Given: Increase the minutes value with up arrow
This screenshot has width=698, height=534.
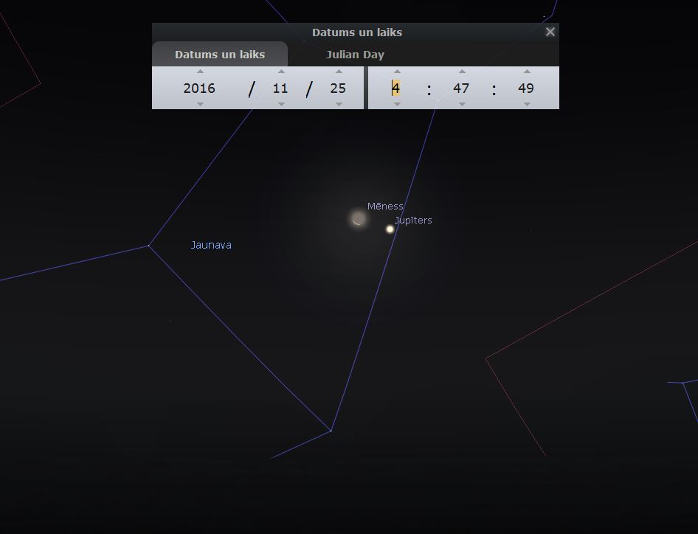Looking at the screenshot, I should 462,72.
